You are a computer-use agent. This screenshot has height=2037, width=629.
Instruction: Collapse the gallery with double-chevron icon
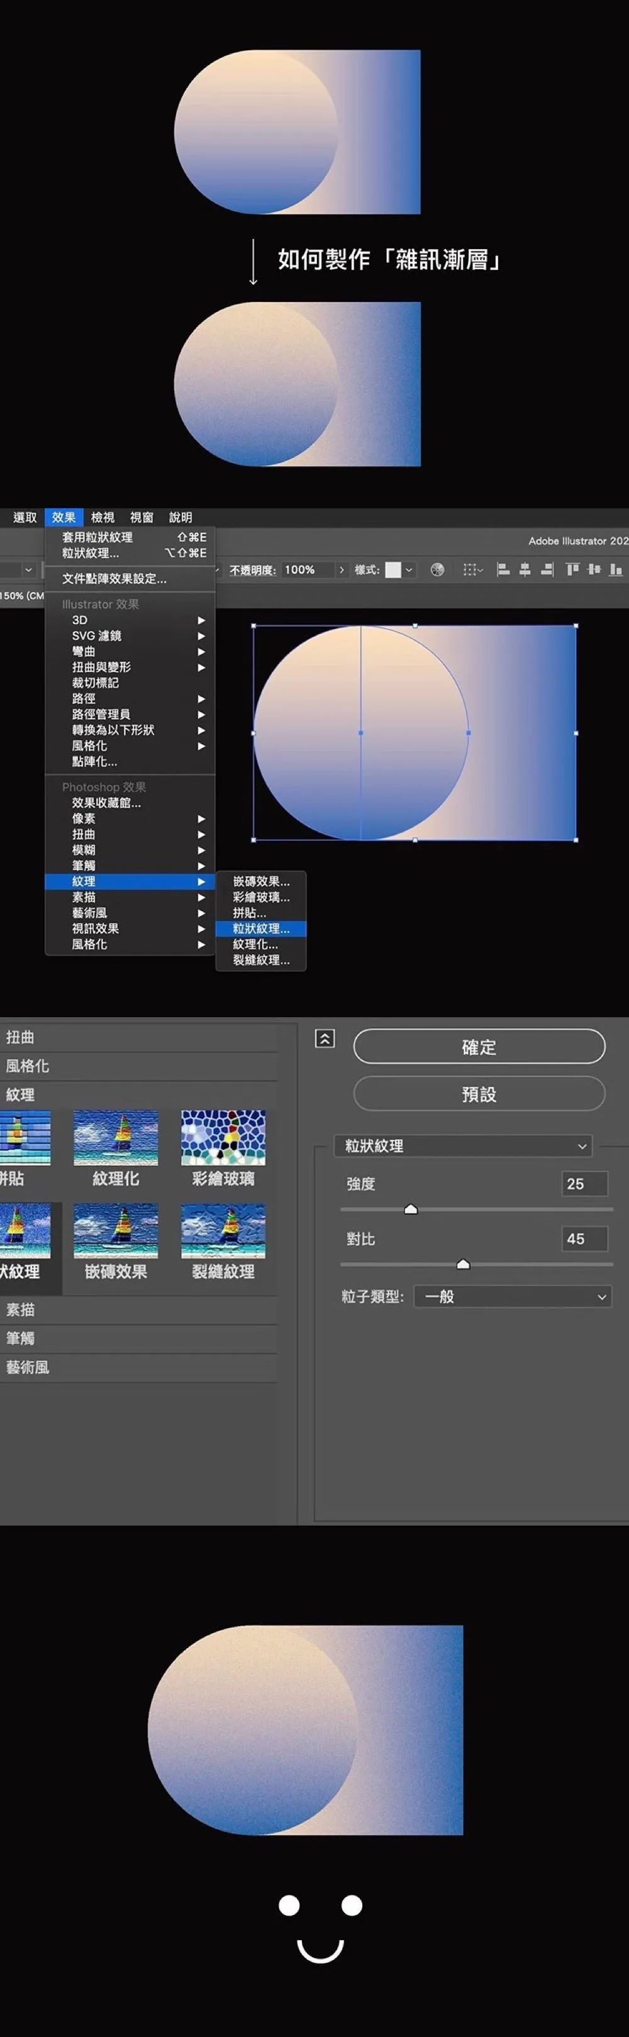coord(325,1038)
